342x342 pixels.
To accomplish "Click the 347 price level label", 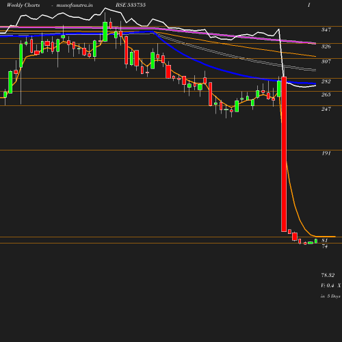I will pyautogui.click(x=326, y=29).
